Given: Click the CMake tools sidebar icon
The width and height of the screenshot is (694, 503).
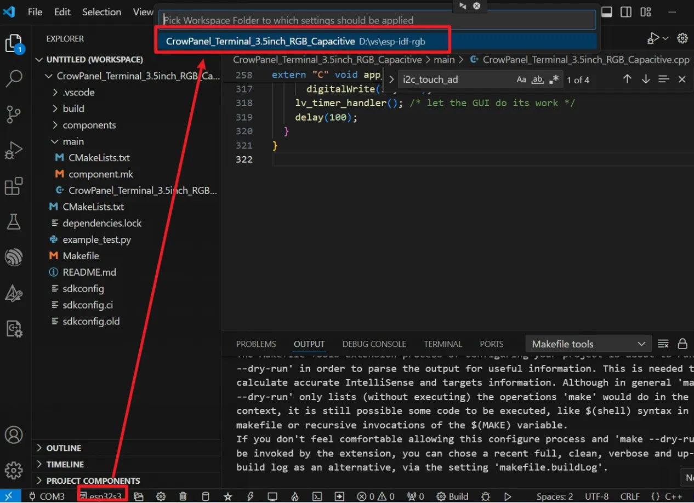Looking at the screenshot, I should click(13, 294).
